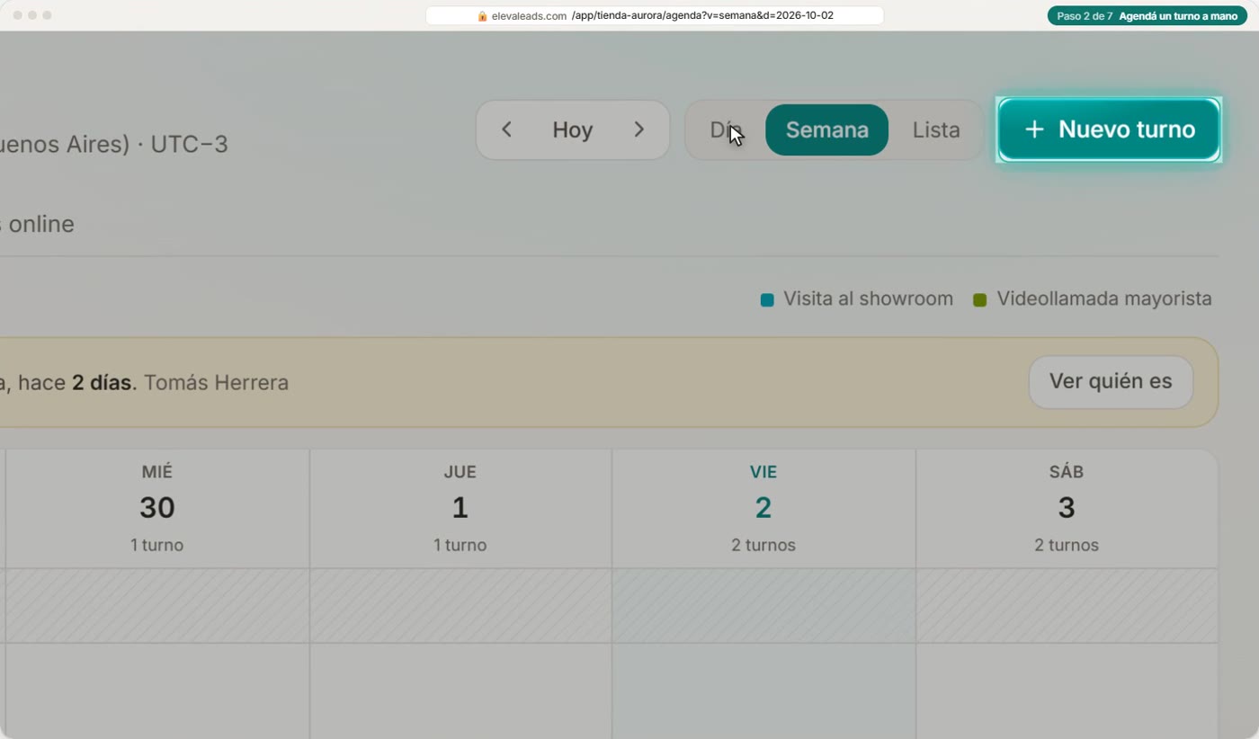Click the UTC−3 timezone text

(189, 144)
